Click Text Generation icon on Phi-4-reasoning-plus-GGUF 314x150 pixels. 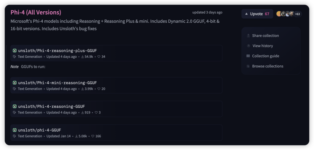point(14,57)
